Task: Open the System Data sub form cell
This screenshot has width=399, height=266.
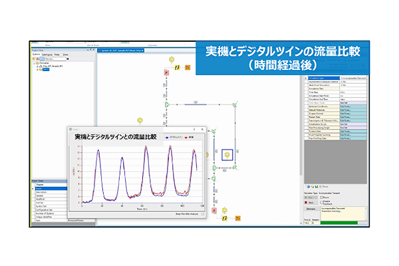Action: coord(353,132)
